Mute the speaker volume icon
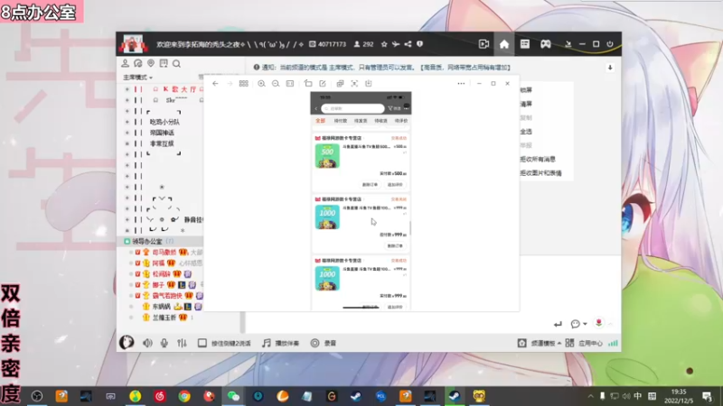723x406 pixels. (x=147, y=343)
